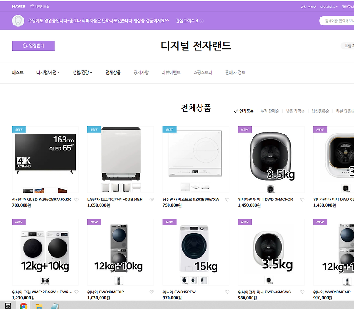
Task: Click the store profile avatar
Action: tap(18, 21)
